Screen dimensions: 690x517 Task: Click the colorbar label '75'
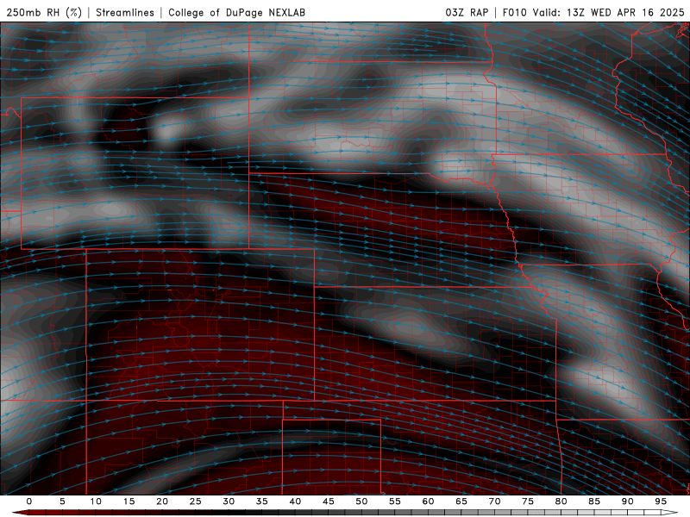pyautogui.click(x=528, y=501)
